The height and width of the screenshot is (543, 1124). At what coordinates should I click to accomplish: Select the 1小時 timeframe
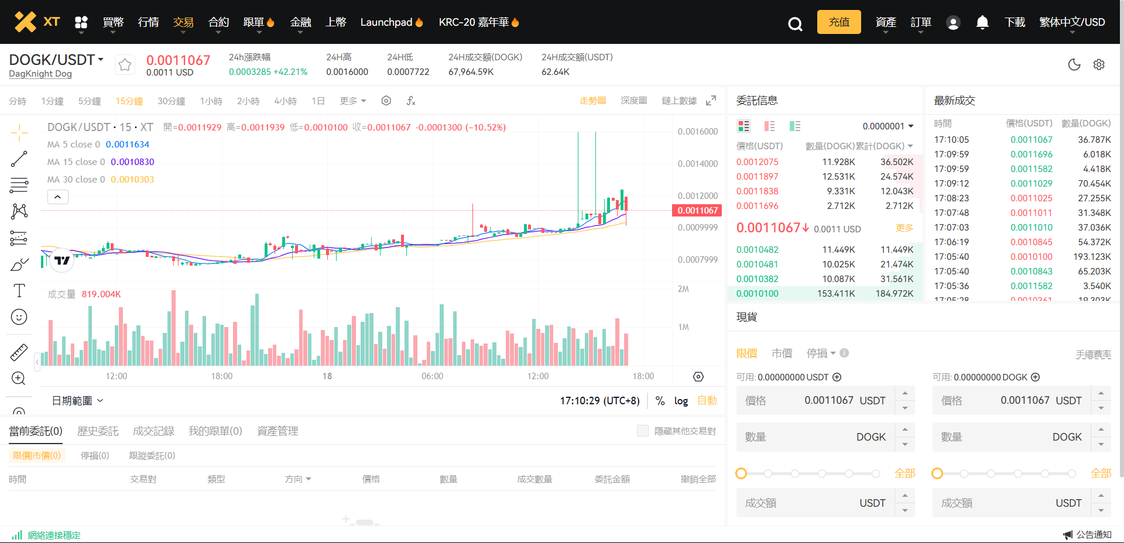(211, 101)
